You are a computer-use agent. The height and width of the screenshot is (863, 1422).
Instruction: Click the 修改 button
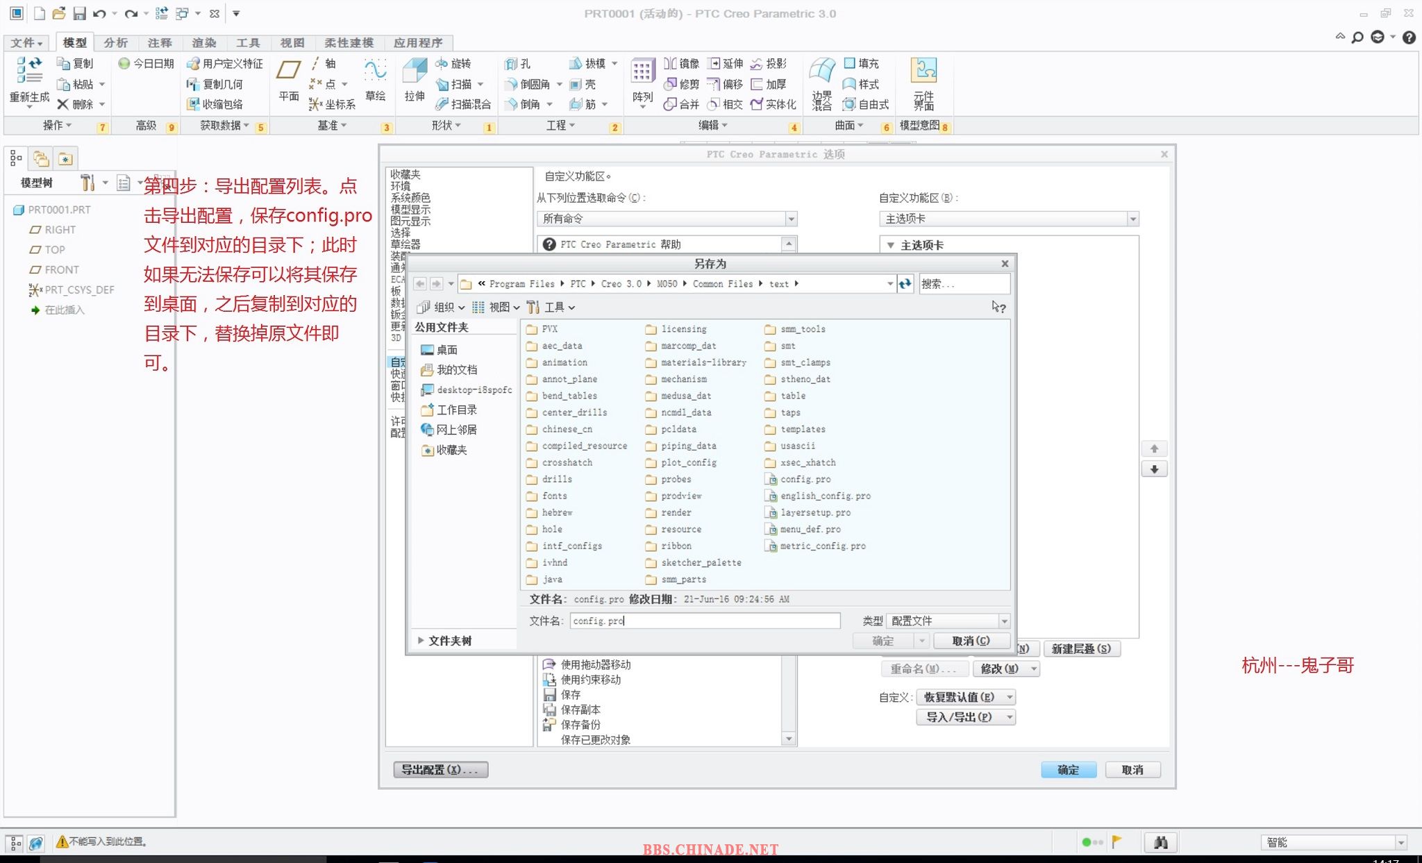pos(1006,669)
